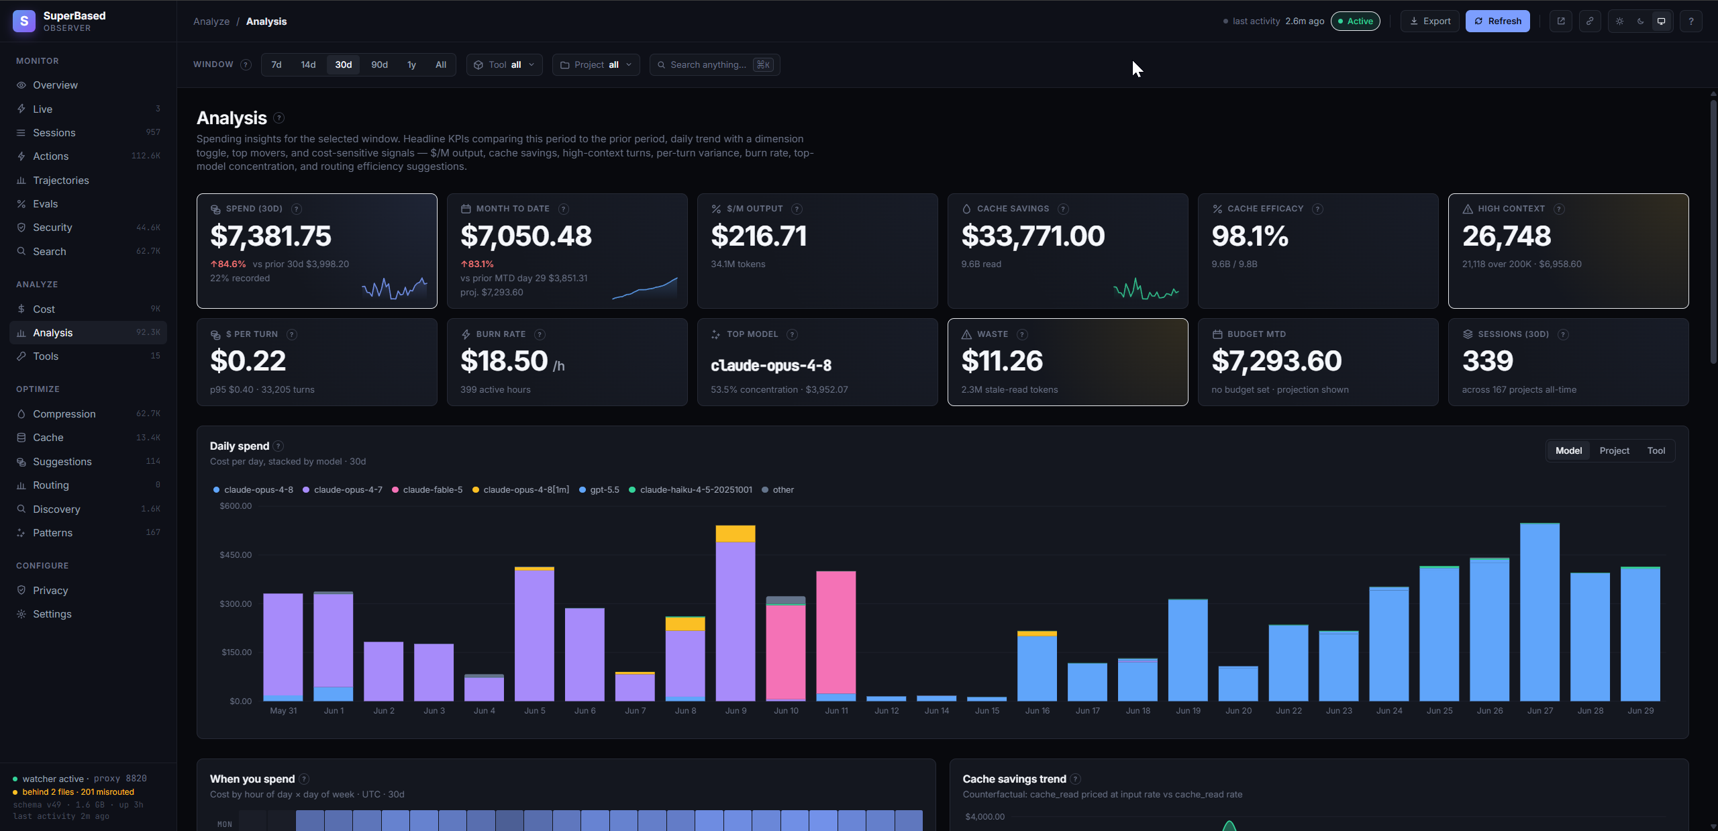
Task: Select the 30d window option
Action: pyautogui.click(x=344, y=65)
